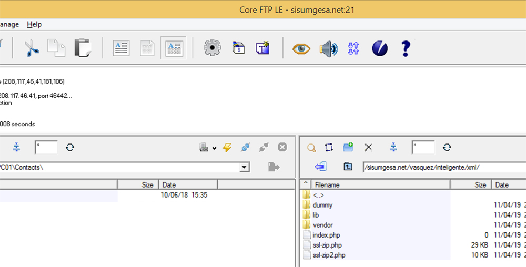526x267 pixels.
Task: Click the grey disconnect plug icon
Action: click(x=264, y=147)
